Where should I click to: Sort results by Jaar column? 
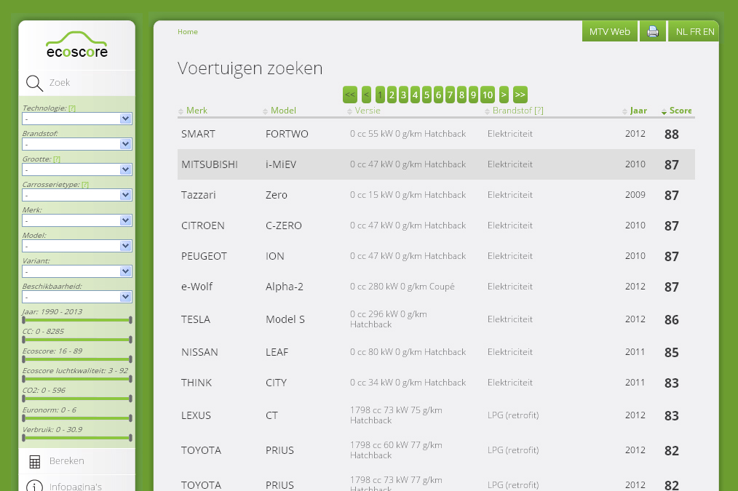click(x=638, y=111)
